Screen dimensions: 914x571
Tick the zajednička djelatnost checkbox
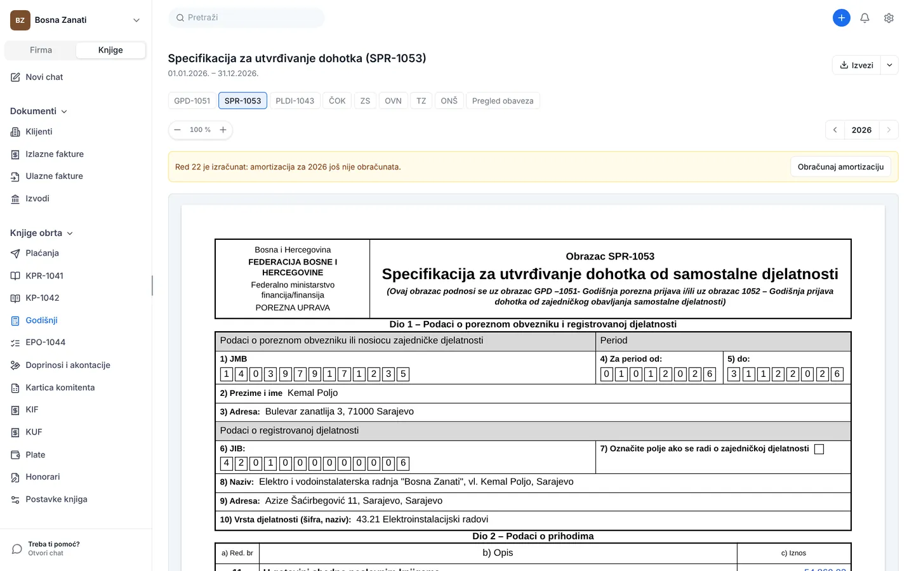click(x=819, y=449)
